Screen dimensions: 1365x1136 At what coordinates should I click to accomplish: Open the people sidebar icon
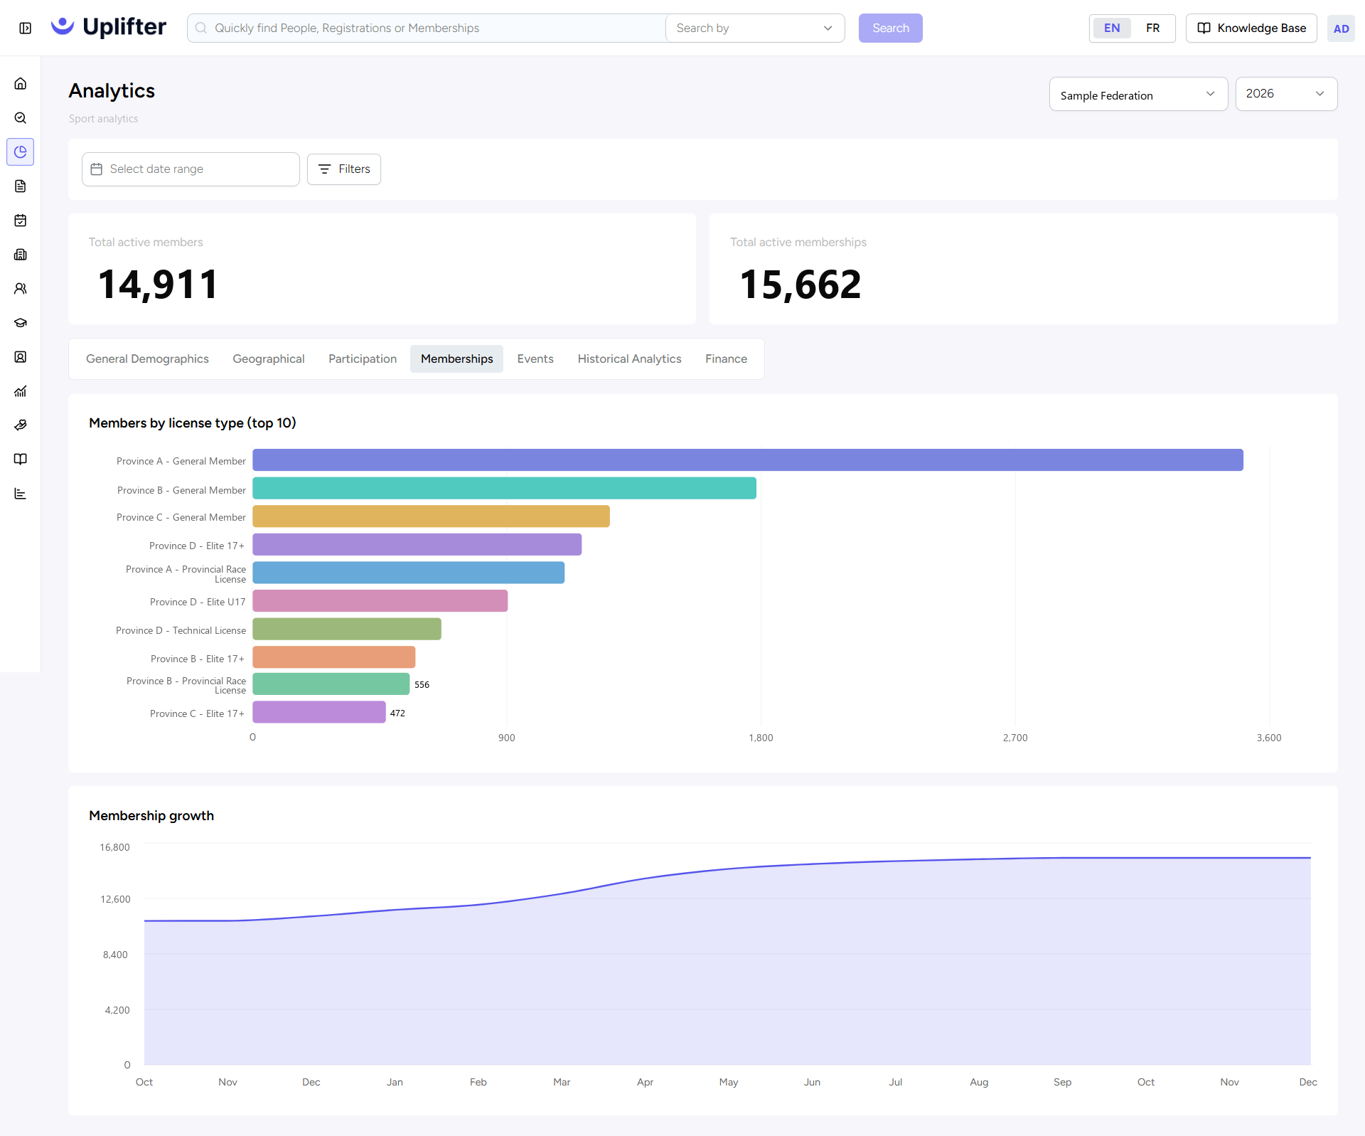click(21, 289)
